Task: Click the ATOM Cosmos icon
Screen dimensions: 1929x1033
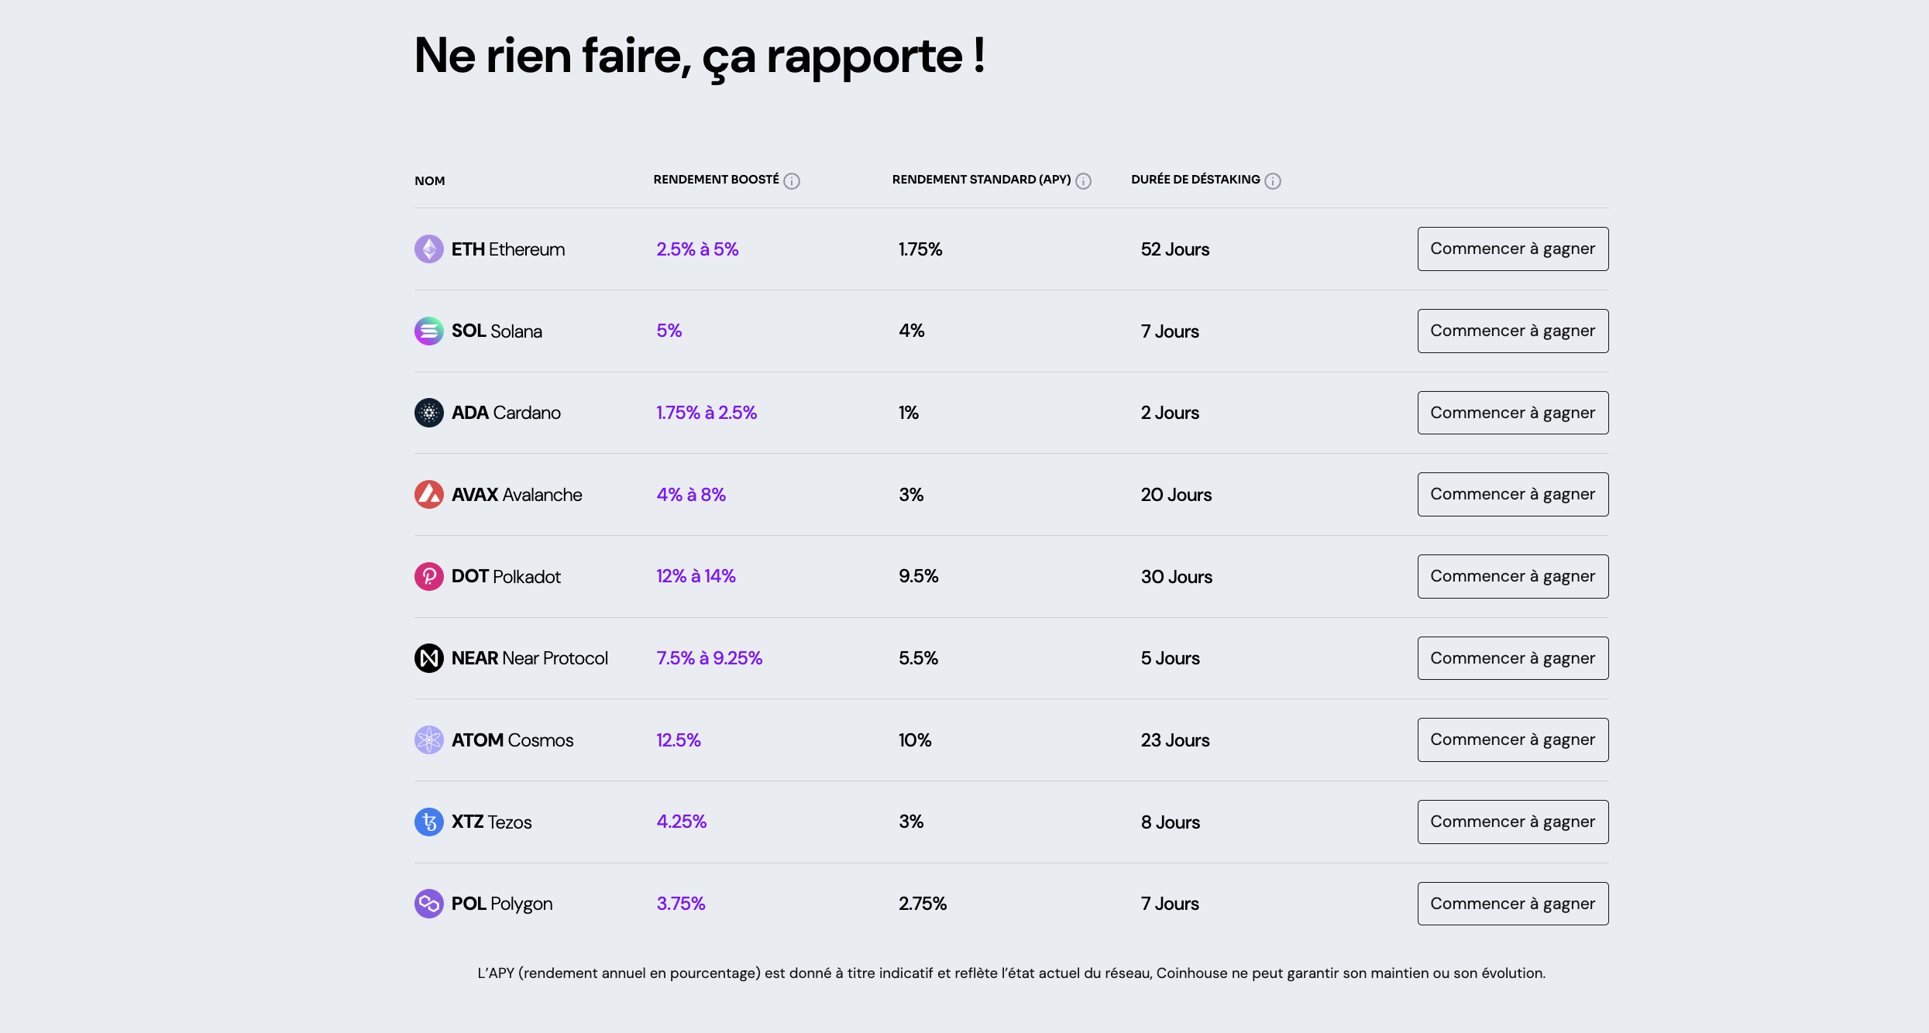Action: point(428,740)
